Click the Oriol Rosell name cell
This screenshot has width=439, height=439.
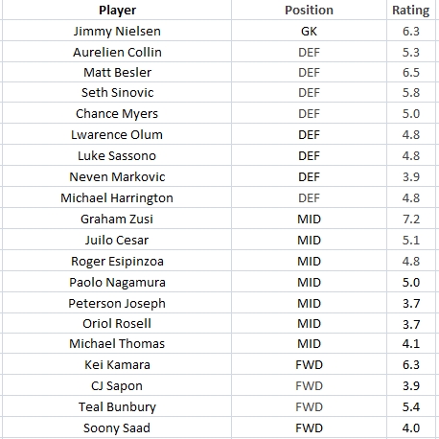117,323
